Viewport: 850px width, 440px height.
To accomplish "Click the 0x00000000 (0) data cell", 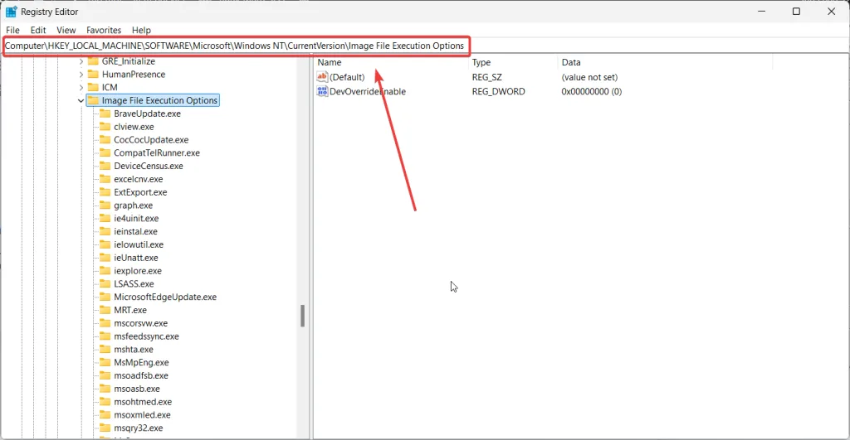I will (x=591, y=92).
